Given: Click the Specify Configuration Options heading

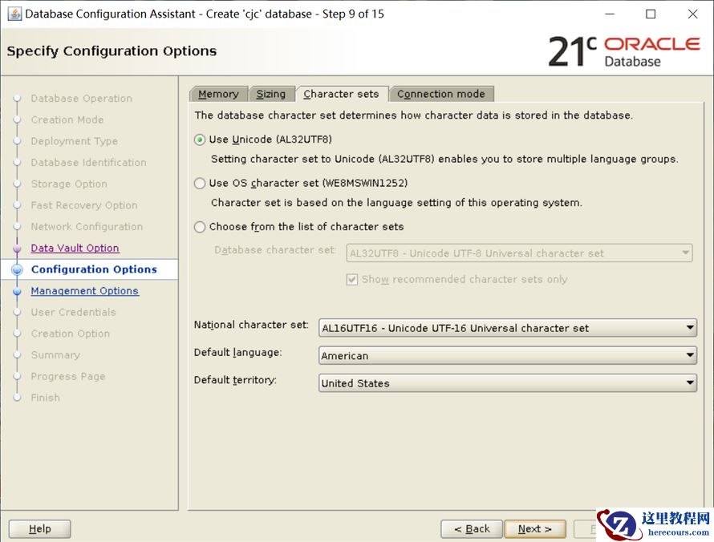Looking at the screenshot, I should pos(112,51).
